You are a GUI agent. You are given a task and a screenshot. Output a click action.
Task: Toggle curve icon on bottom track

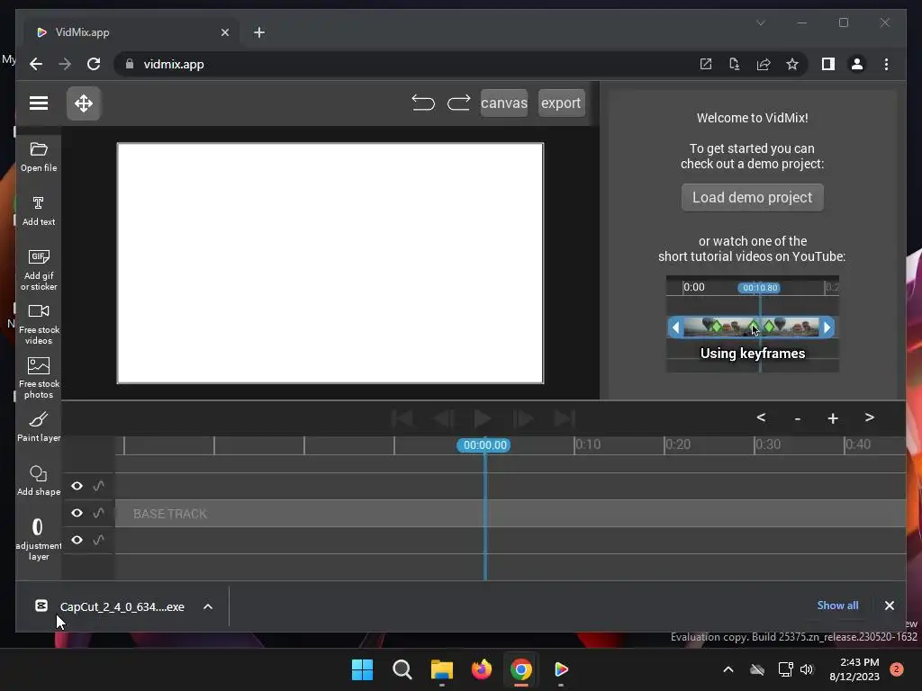click(x=99, y=540)
